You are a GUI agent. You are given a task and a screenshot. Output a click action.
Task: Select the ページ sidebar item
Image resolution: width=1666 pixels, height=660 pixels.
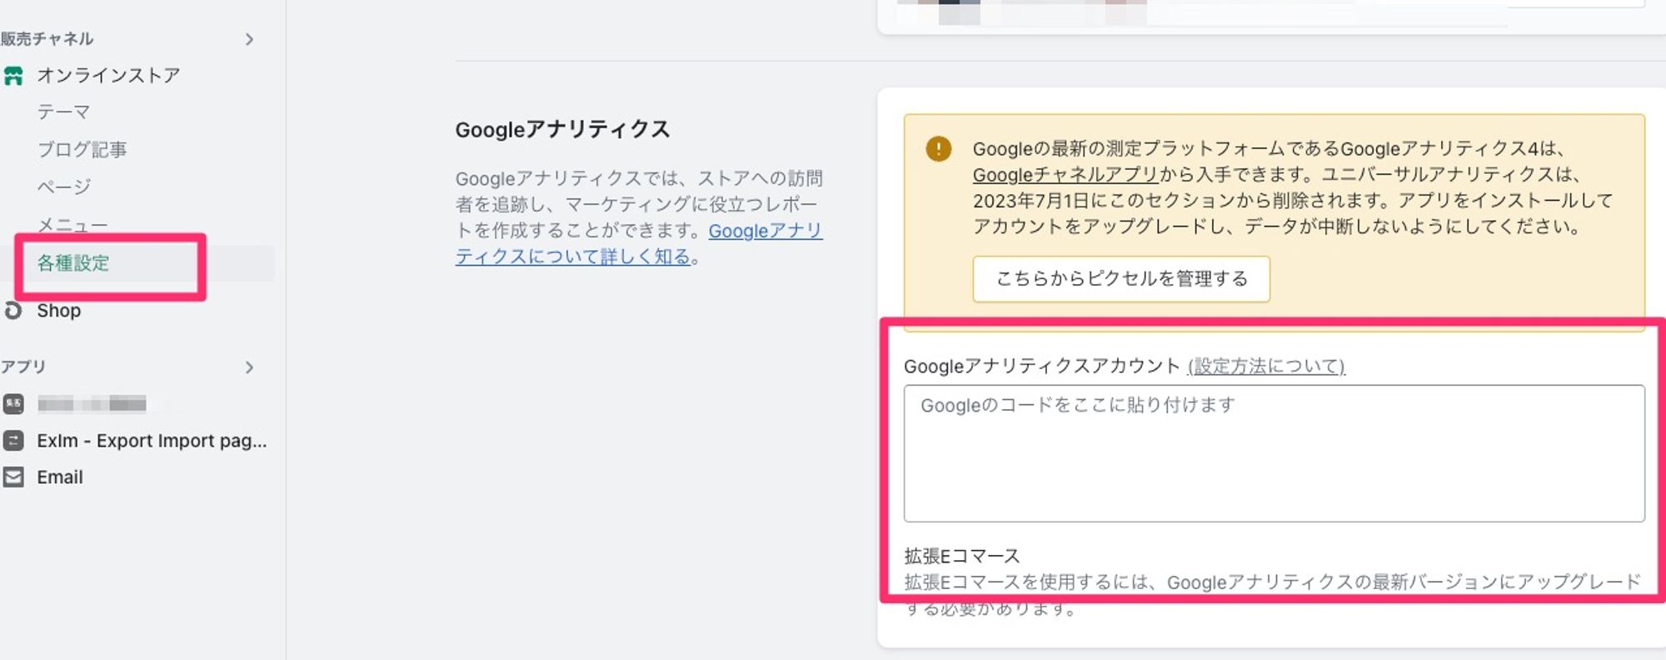(x=63, y=187)
